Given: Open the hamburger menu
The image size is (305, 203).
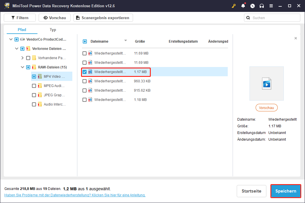Looking at the screenshot, I should (271, 6).
